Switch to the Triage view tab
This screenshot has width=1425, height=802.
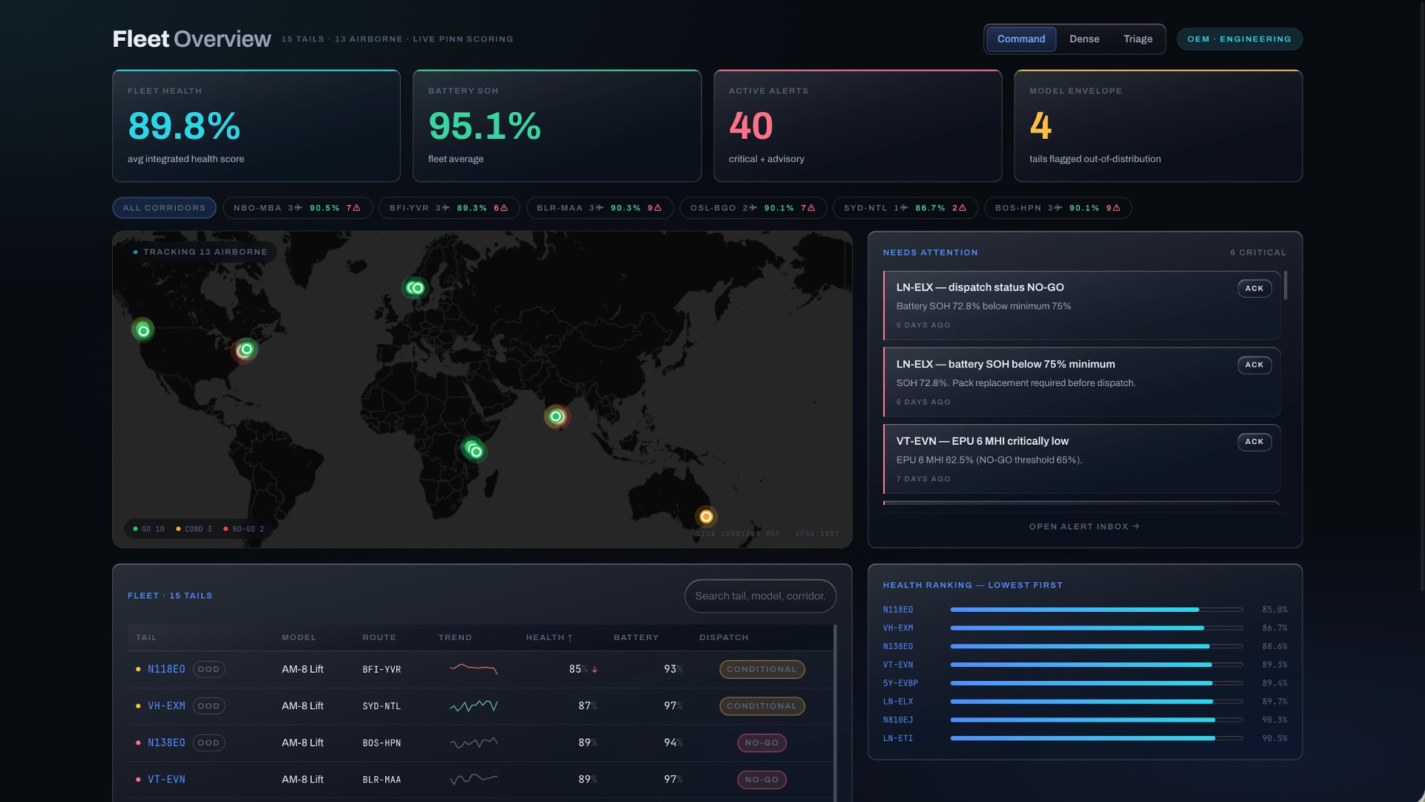1137,39
